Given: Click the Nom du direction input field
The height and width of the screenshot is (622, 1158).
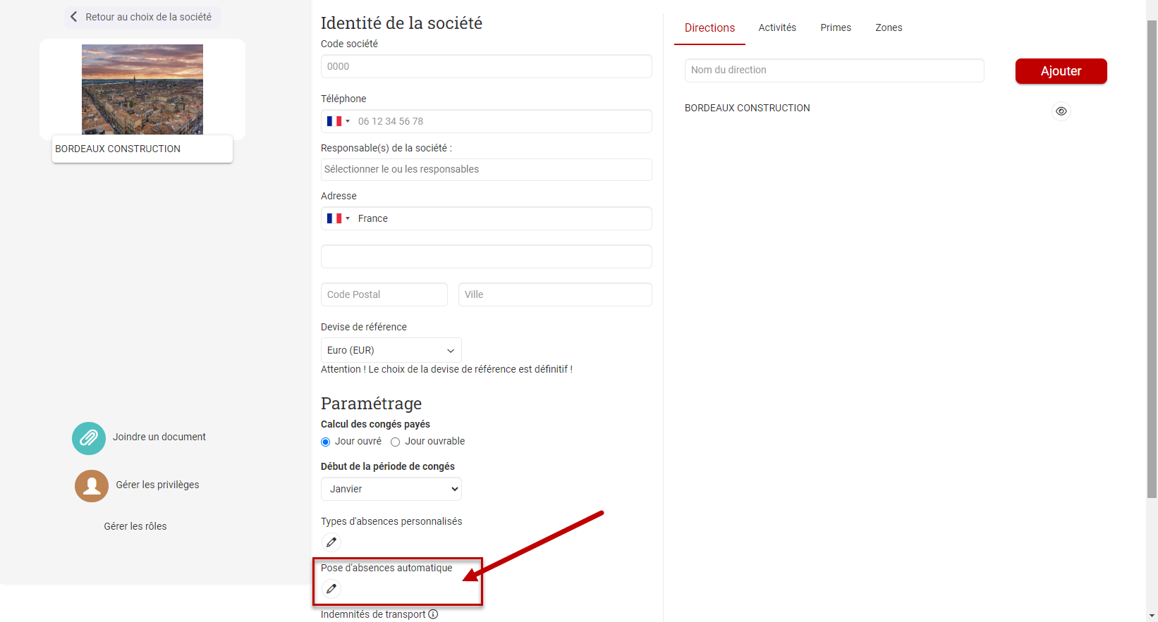Looking at the screenshot, I should click(x=834, y=70).
